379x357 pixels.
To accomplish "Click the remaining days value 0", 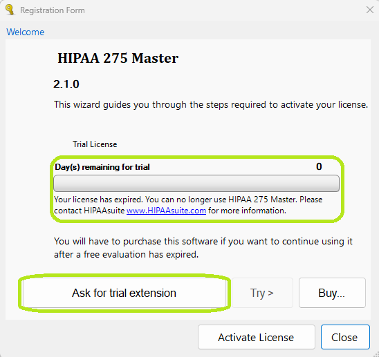I will coord(319,166).
